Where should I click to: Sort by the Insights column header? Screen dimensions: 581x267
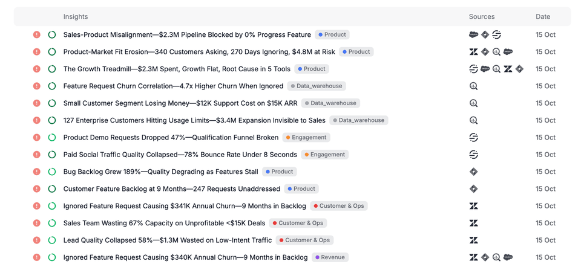coord(76,17)
